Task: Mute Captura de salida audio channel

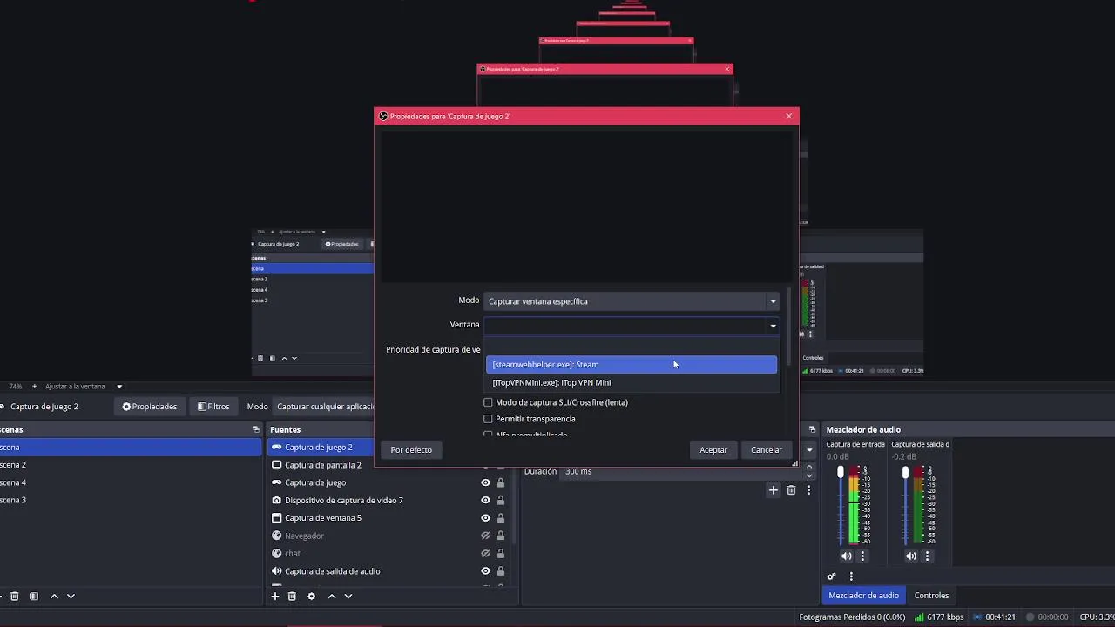Action: coord(911,556)
